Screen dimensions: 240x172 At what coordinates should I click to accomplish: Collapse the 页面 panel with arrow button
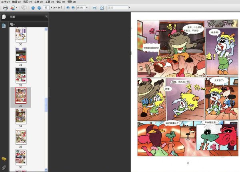click(46, 17)
